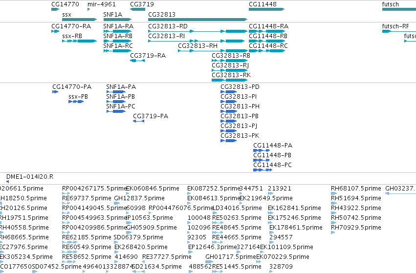Open the RH70929.5prime EST label
The image size is (416, 274).
pyautogui.click(x=356, y=228)
